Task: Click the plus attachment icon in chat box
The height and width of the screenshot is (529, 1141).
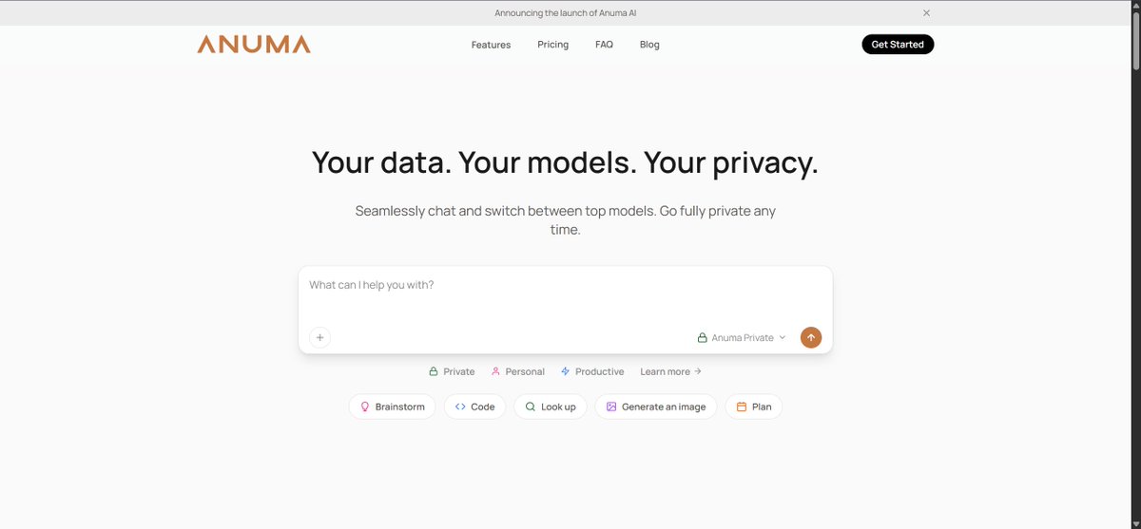Action: [x=320, y=337]
